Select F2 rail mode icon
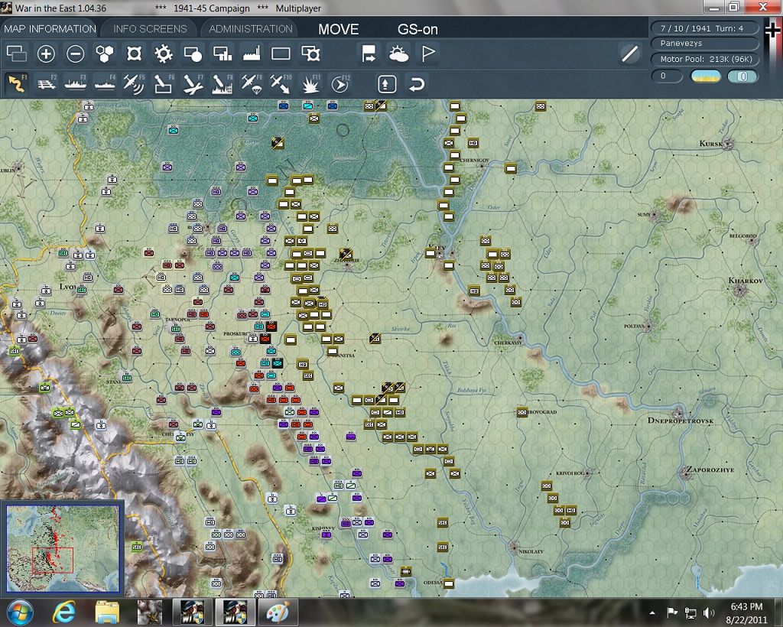The height and width of the screenshot is (627, 783). [46, 83]
